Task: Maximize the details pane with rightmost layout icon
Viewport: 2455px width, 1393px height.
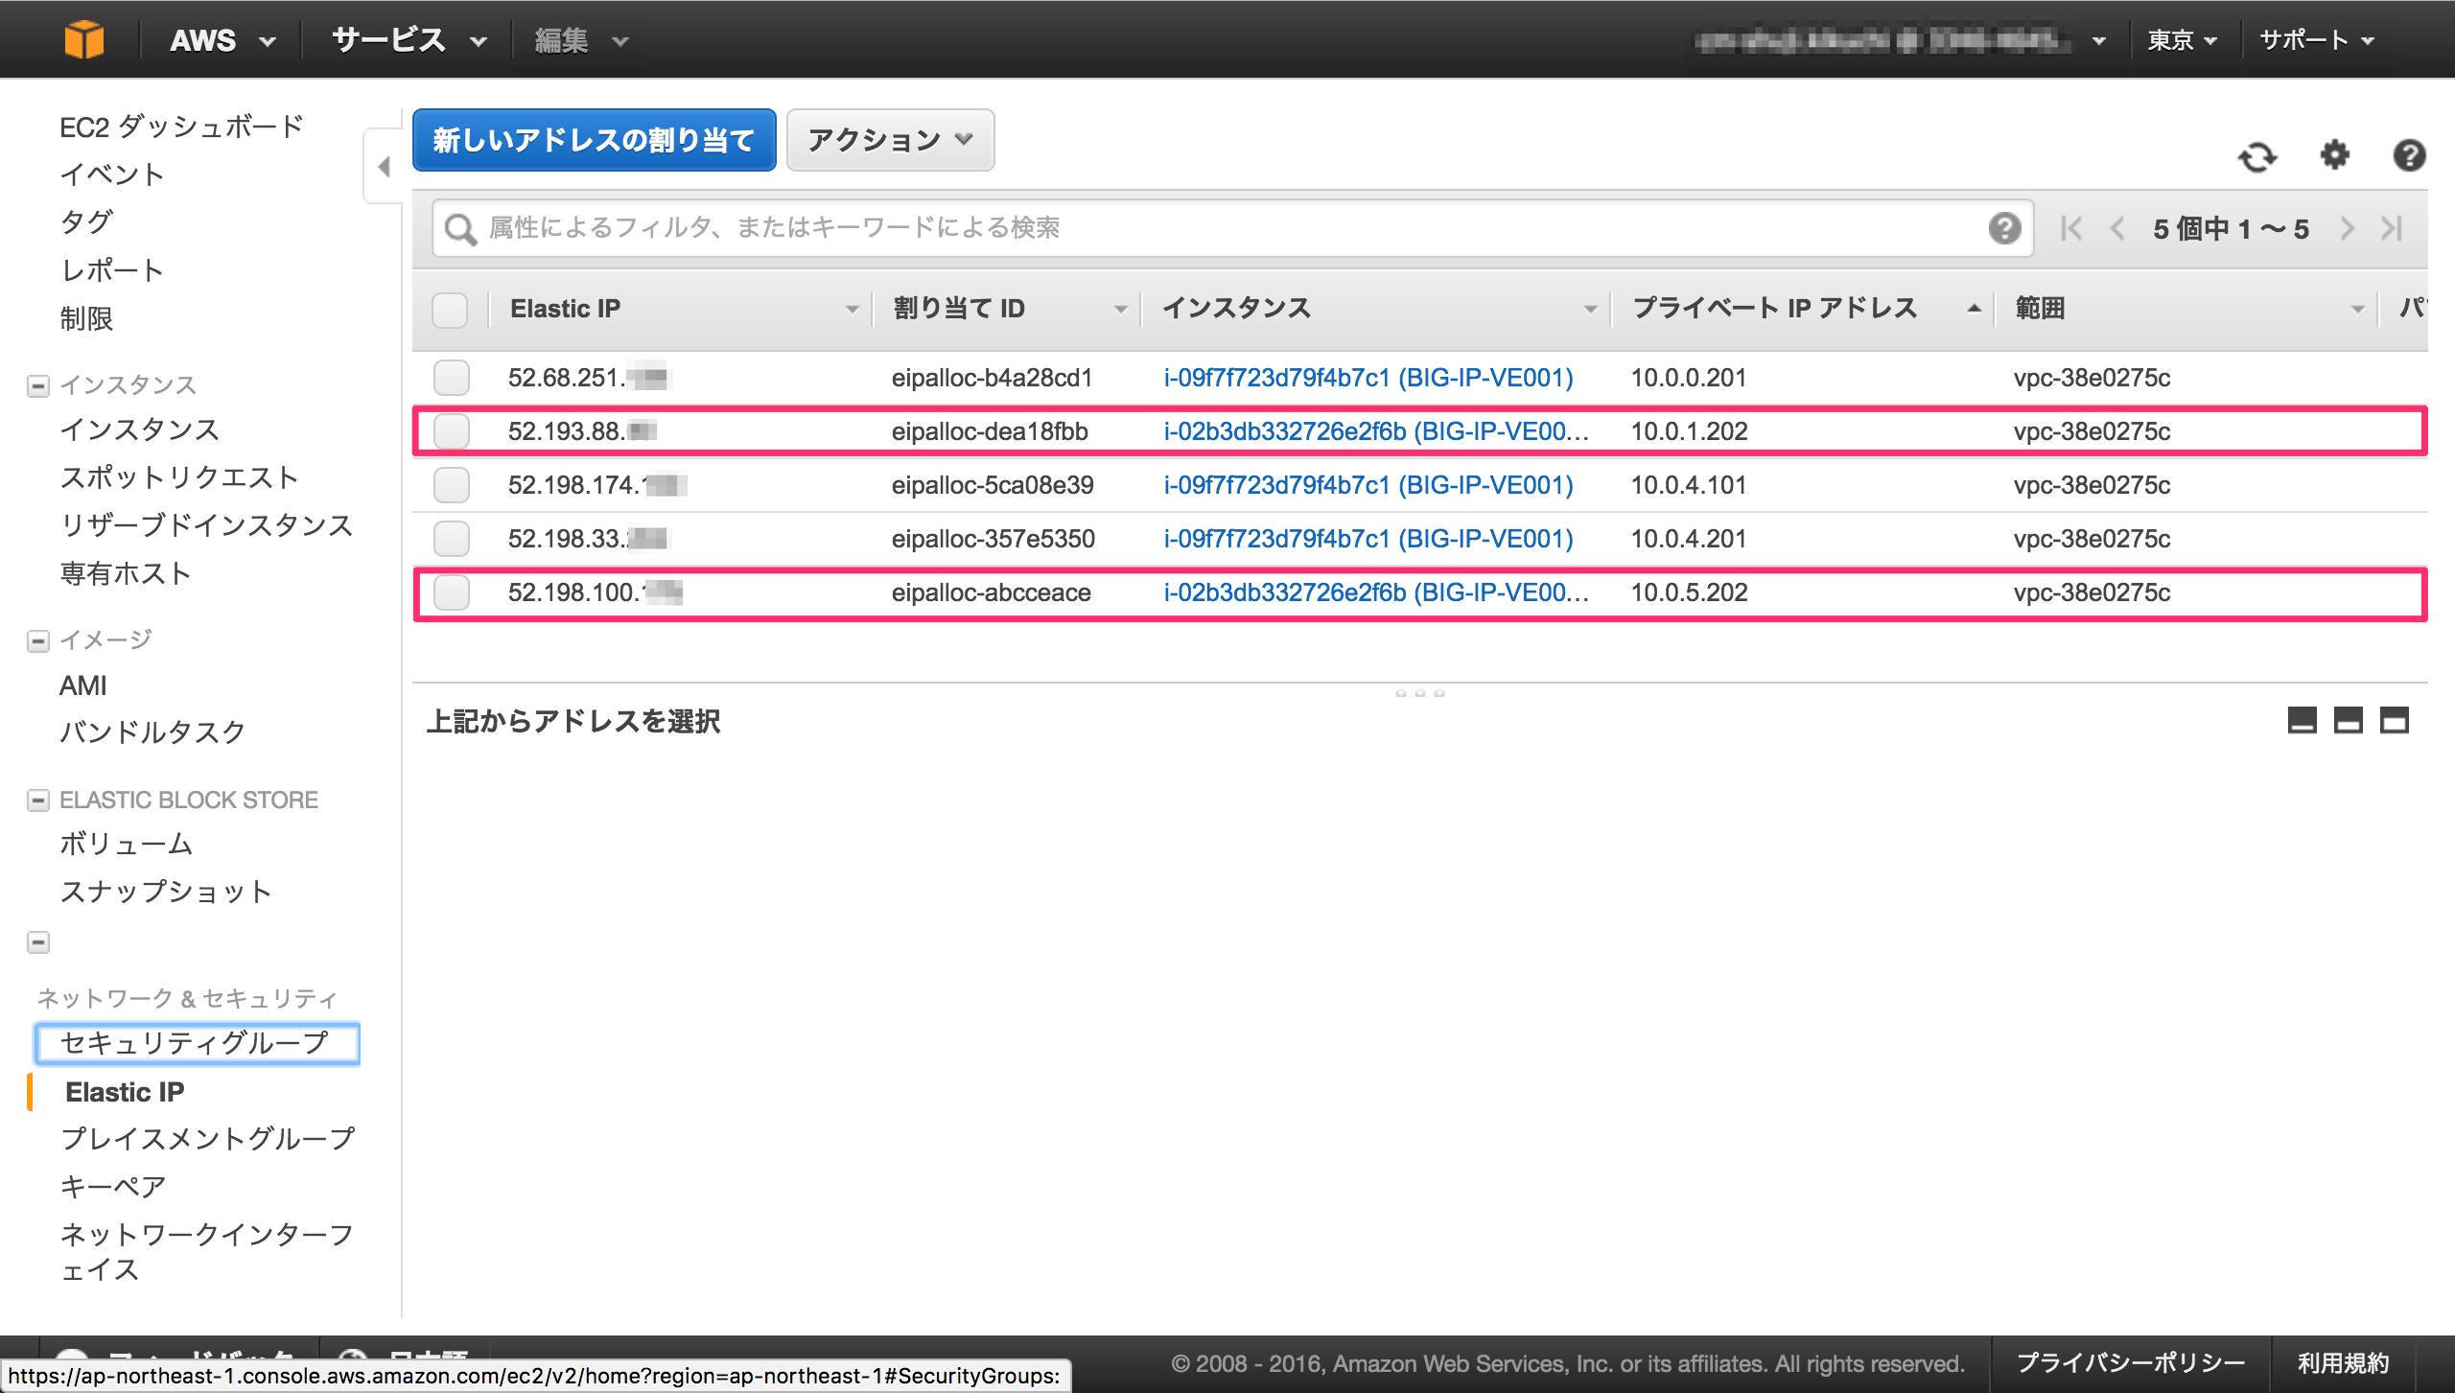Action: point(2394,720)
